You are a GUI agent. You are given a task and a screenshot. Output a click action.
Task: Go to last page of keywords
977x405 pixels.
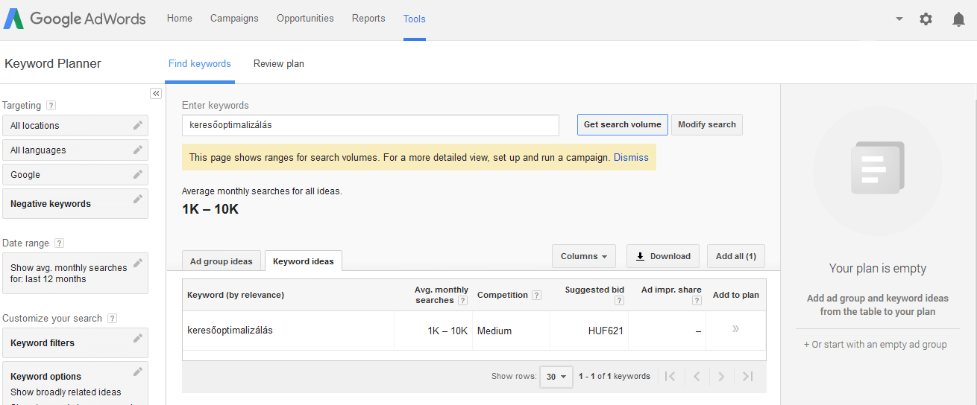tap(748, 377)
